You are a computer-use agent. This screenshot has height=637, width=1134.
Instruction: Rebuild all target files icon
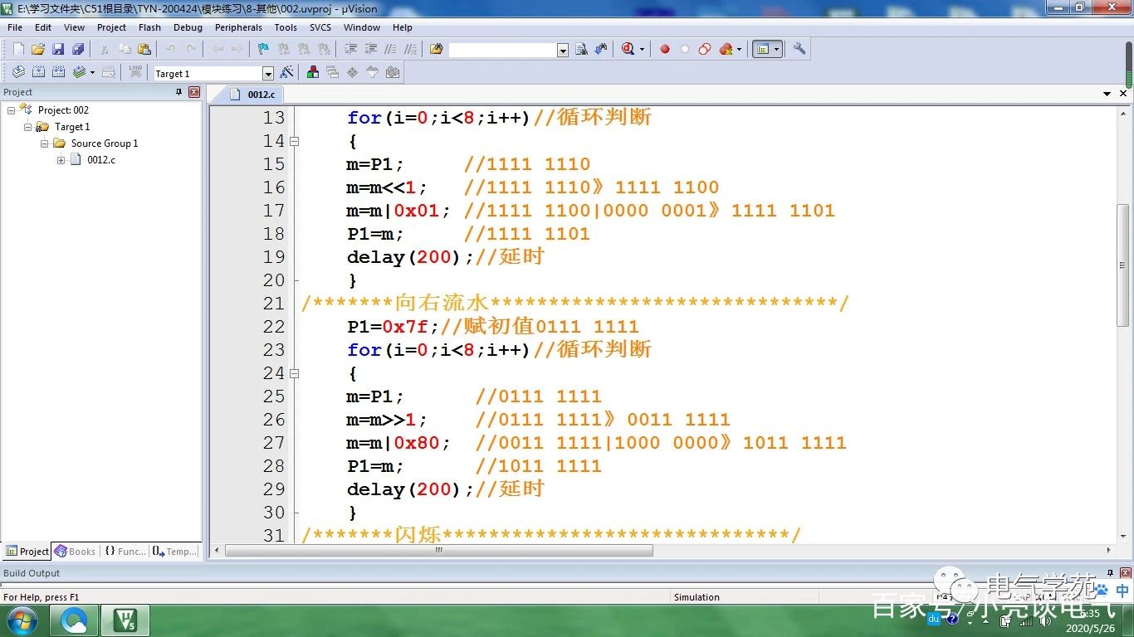point(58,72)
